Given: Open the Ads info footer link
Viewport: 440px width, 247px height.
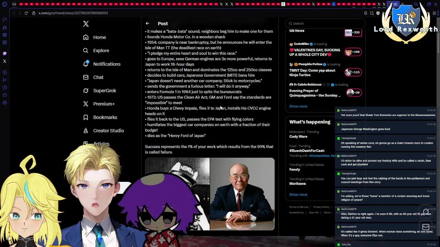Looking at the screenshot, I should click(x=313, y=213).
